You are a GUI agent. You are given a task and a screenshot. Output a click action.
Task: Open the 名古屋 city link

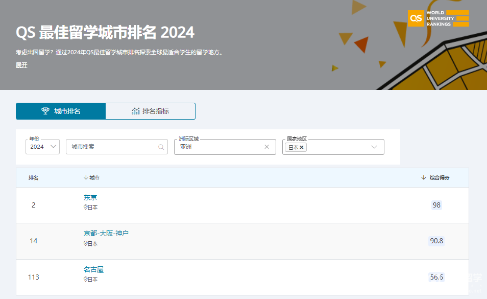pyautogui.click(x=93, y=269)
